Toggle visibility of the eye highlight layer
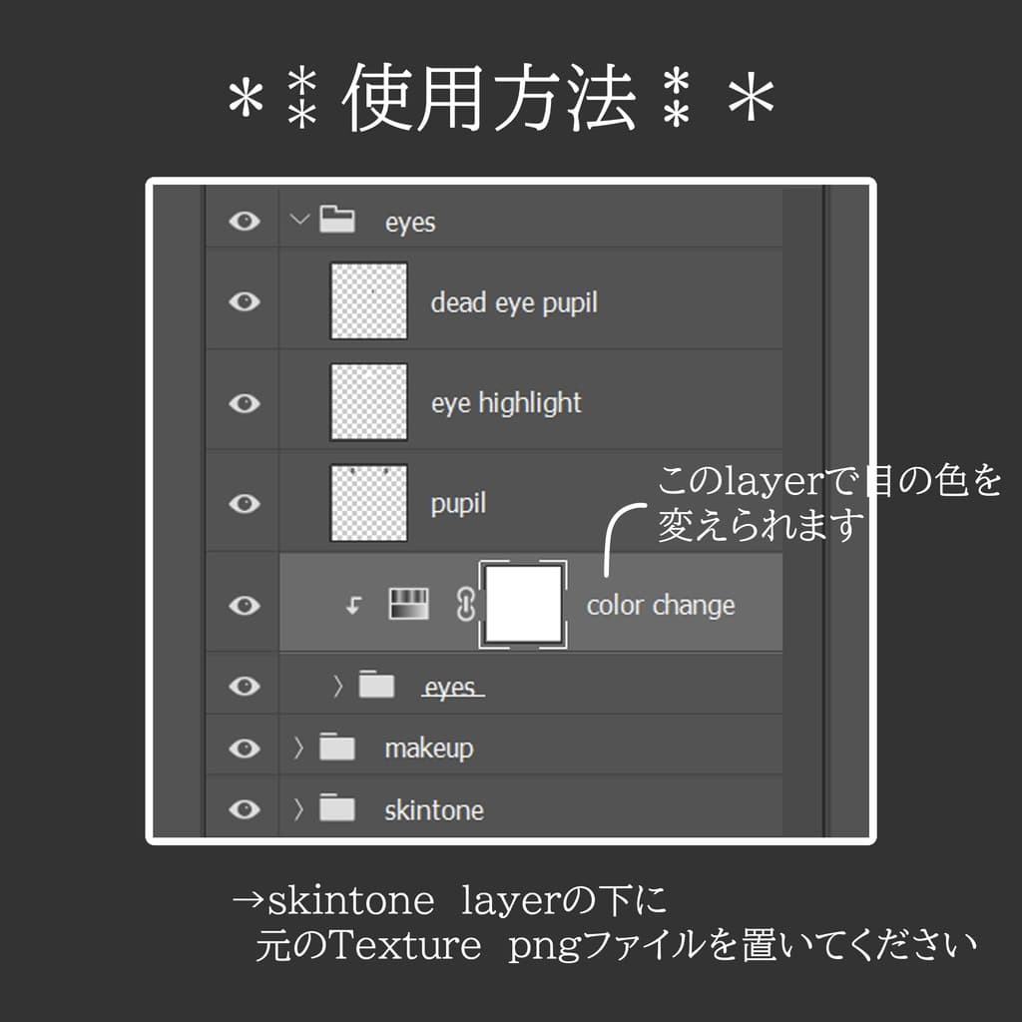This screenshot has height=1022, width=1022. pyautogui.click(x=242, y=402)
